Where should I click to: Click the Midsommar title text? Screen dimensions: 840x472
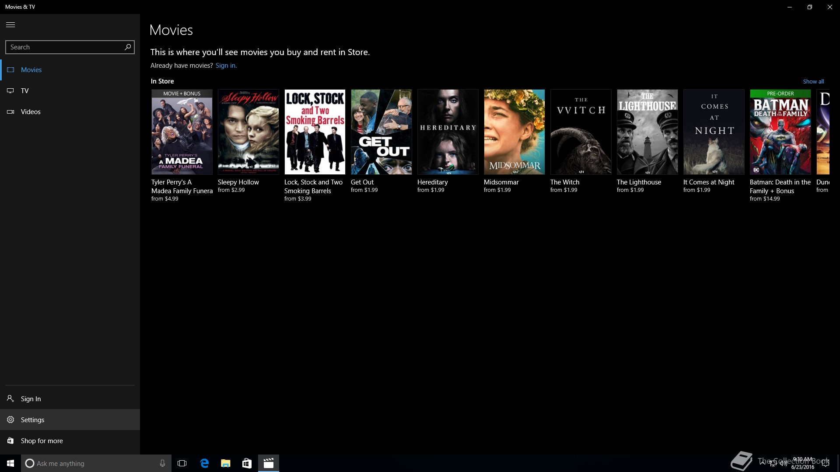click(501, 182)
